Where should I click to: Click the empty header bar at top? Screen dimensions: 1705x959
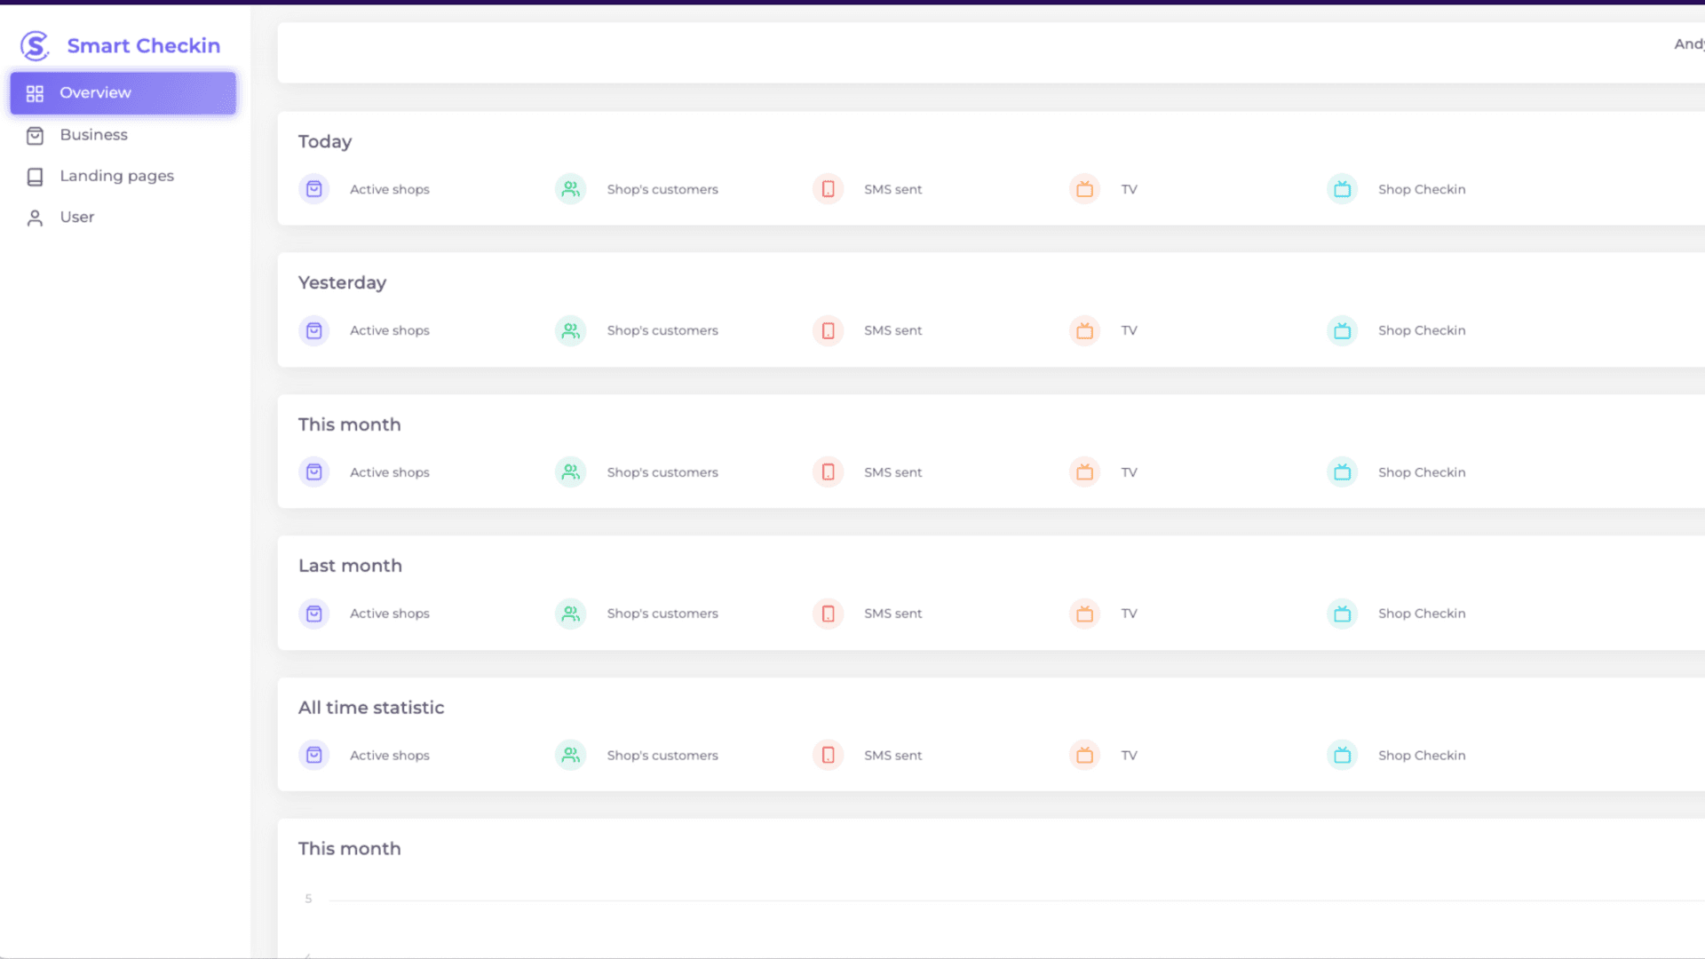(x=977, y=52)
